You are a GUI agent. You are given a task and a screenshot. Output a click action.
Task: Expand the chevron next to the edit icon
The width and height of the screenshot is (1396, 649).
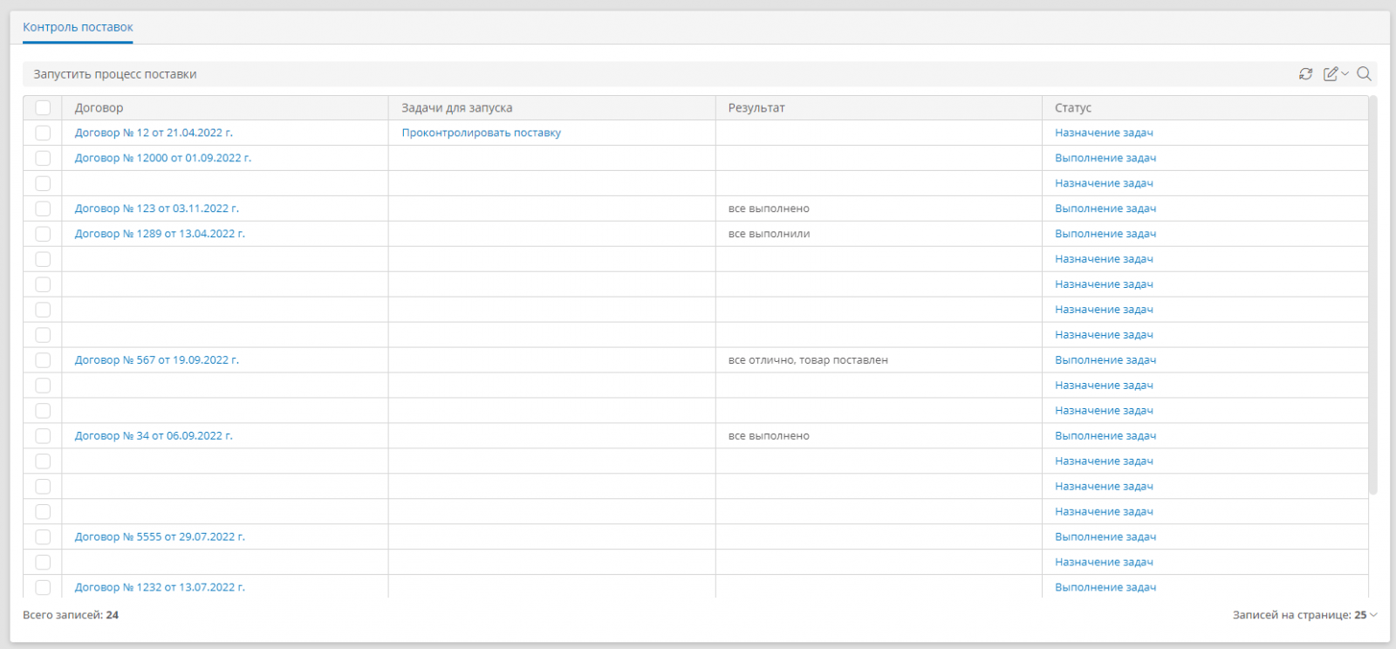(1345, 74)
